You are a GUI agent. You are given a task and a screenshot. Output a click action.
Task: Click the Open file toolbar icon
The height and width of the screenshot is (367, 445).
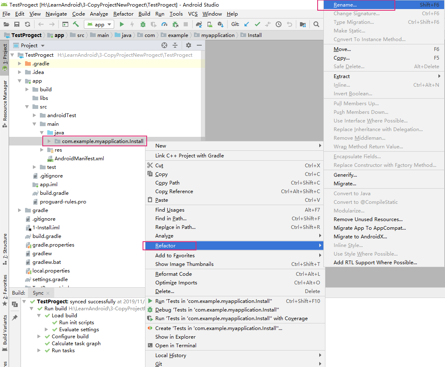click(x=6, y=24)
